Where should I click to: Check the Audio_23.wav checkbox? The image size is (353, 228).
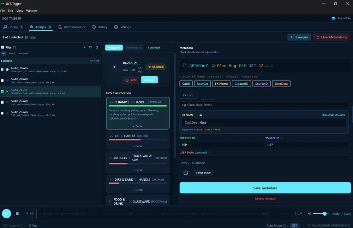click(x=2, y=113)
